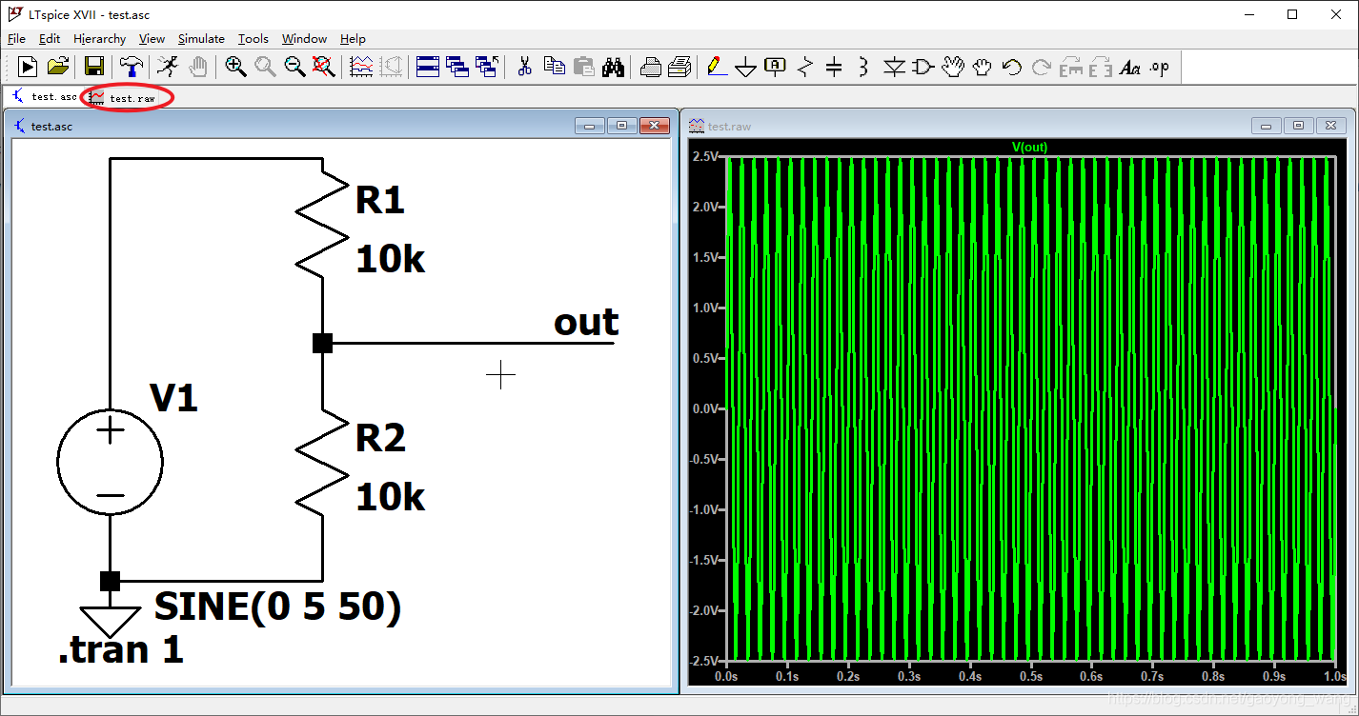Open the Edit menu
Viewport: 1359px width, 716px height.
50,39
